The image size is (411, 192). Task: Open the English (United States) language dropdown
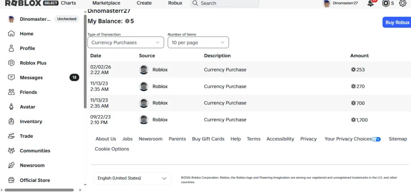pyautogui.click(x=132, y=178)
